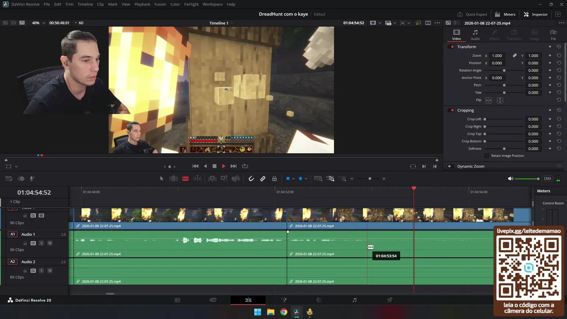Click the Quick Export button
567x319 pixels.
tap(472, 14)
